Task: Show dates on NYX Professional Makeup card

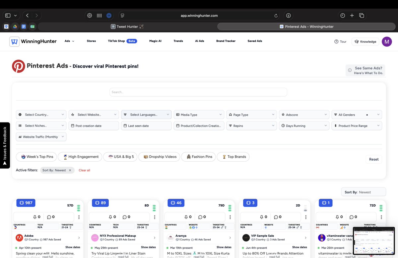Action: click(148, 247)
